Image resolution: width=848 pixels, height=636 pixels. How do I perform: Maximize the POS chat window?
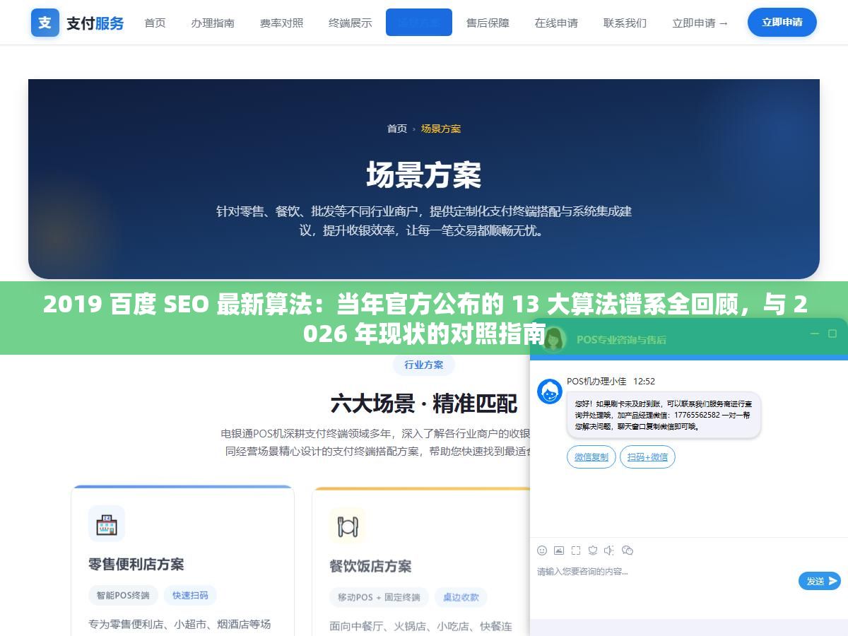pyautogui.click(x=832, y=334)
